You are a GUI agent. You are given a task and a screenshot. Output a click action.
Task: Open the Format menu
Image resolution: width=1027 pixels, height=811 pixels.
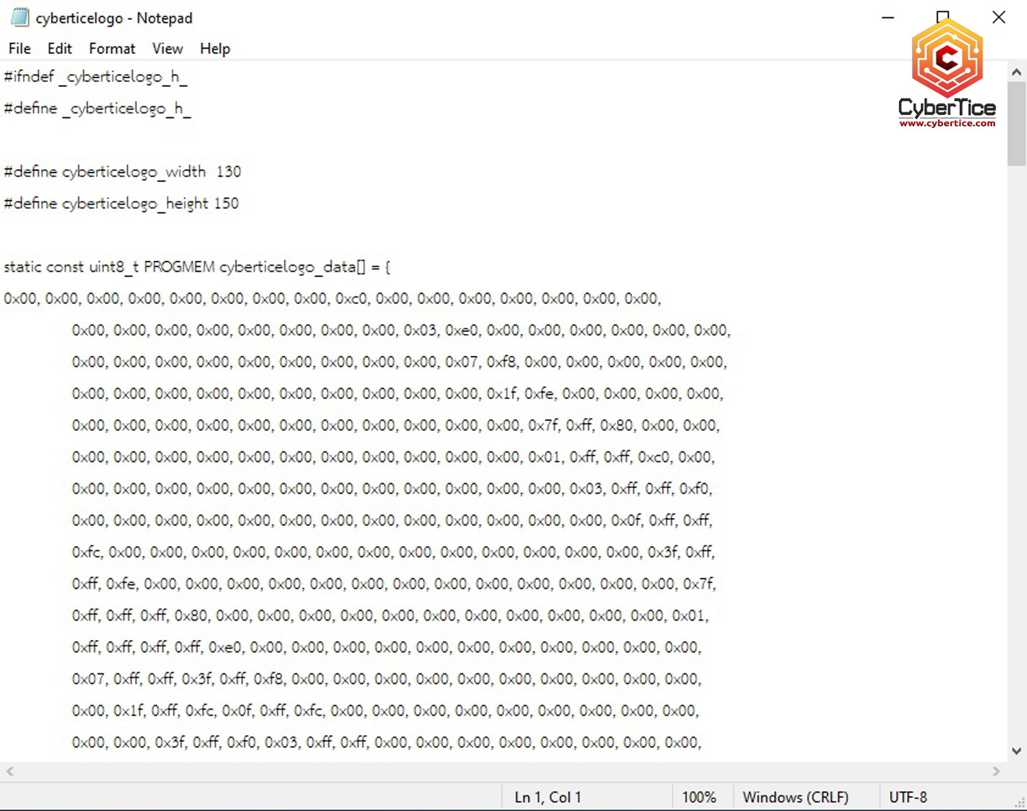coord(112,49)
